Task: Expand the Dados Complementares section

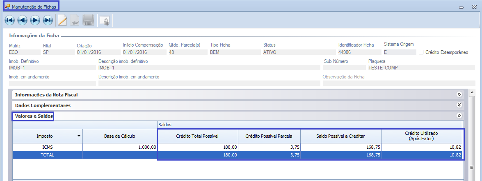Action: tap(459, 105)
